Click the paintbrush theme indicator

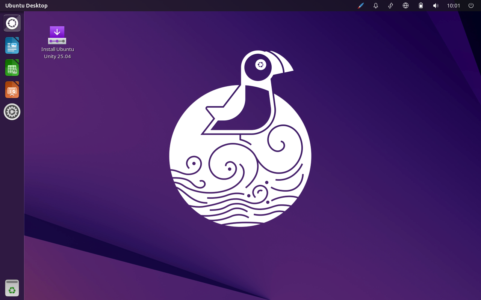click(360, 5)
